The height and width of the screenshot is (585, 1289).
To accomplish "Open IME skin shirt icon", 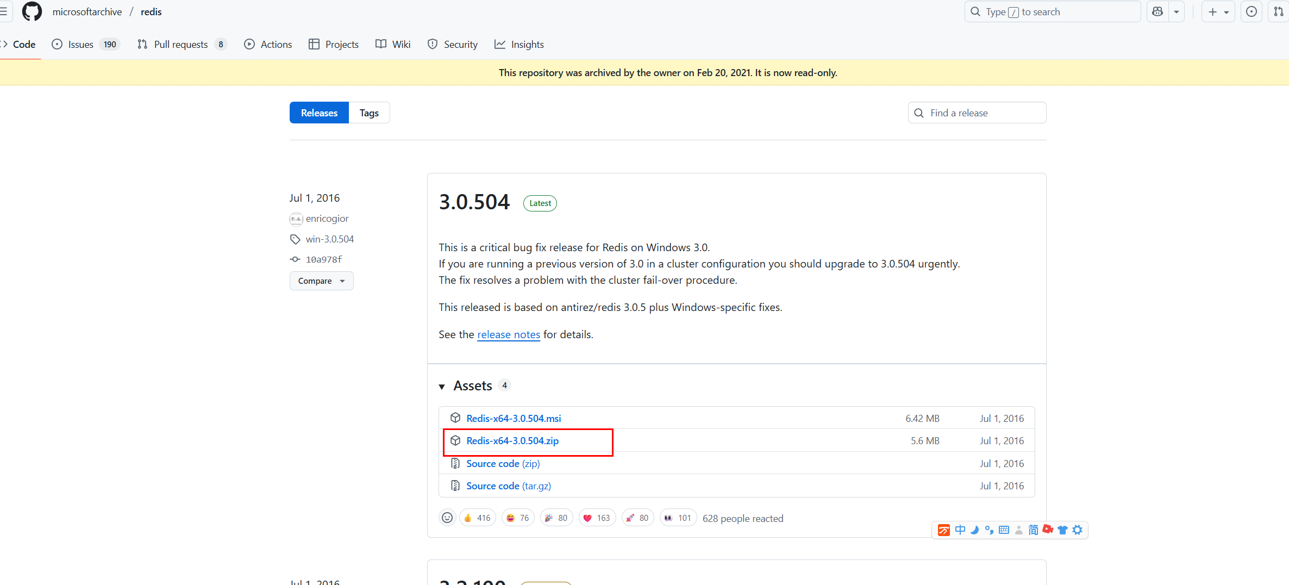I will 1062,530.
